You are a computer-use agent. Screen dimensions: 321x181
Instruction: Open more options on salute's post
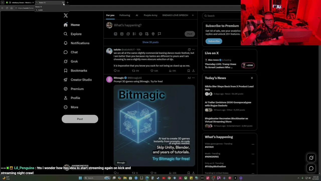tap(193, 50)
